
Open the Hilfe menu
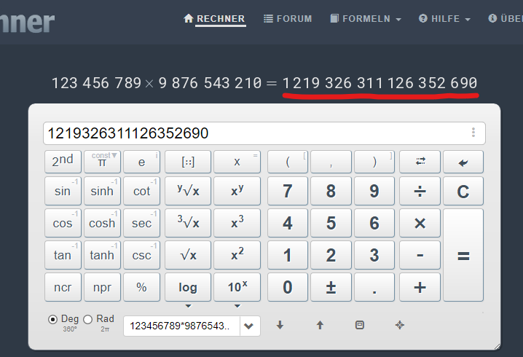[444, 19]
